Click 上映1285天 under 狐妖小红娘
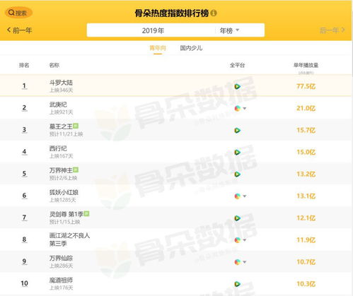Image resolution: width=353 pixels, height=296 pixels. pos(63,200)
